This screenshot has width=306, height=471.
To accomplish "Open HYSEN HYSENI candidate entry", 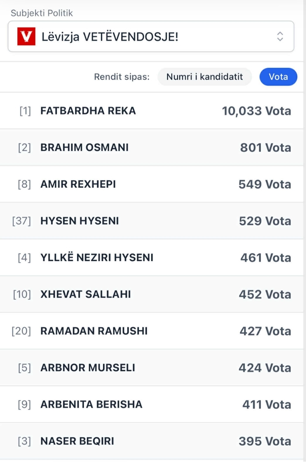I will click(x=79, y=221).
